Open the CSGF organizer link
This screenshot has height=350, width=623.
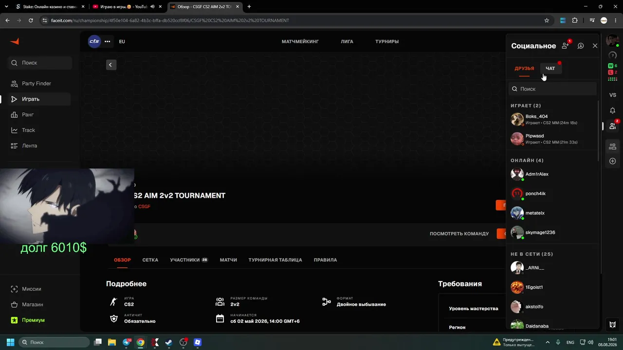144,207
